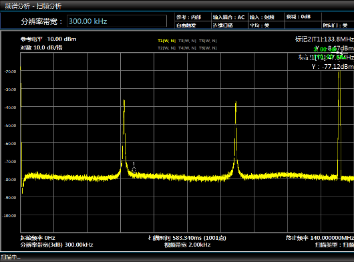Click the resolution bandwidth field showing 300.00 kHz
The width and height of the screenshot is (354, 262).
[117, 21]
